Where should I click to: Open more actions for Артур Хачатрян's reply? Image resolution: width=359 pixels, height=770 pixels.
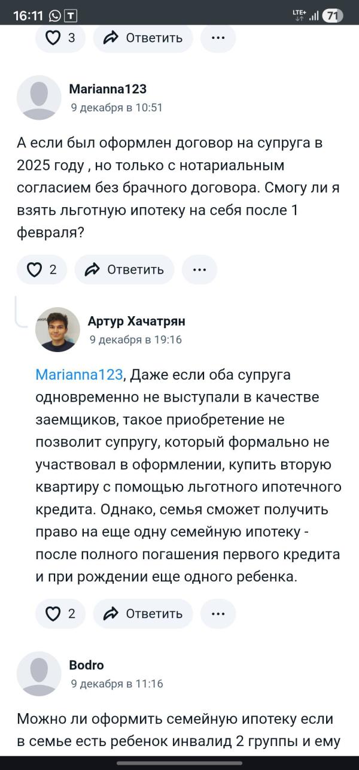(x=218, y=613)
